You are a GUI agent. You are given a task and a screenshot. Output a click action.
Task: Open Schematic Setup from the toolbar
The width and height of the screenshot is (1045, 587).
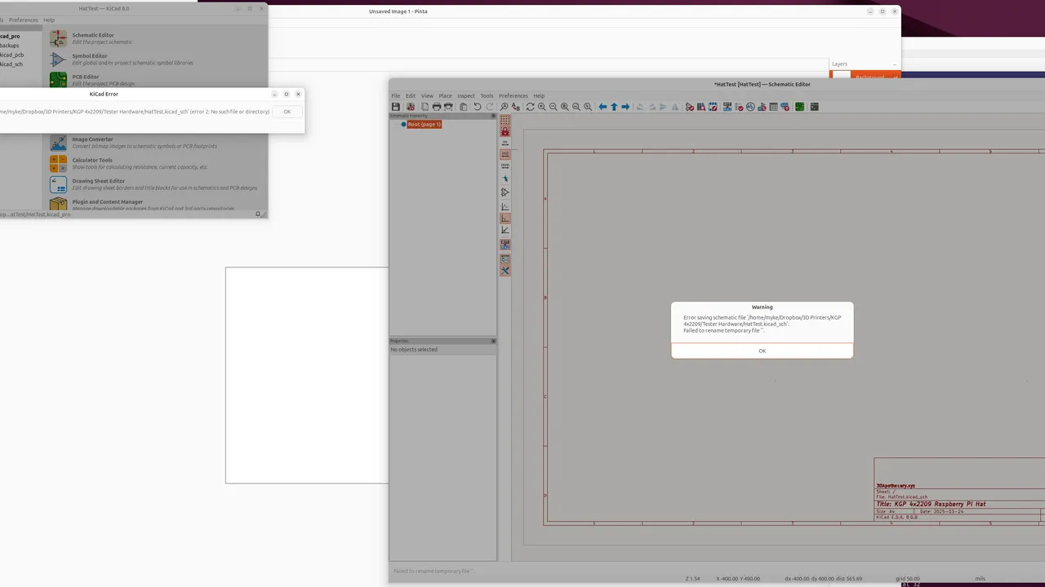(411, 107)
